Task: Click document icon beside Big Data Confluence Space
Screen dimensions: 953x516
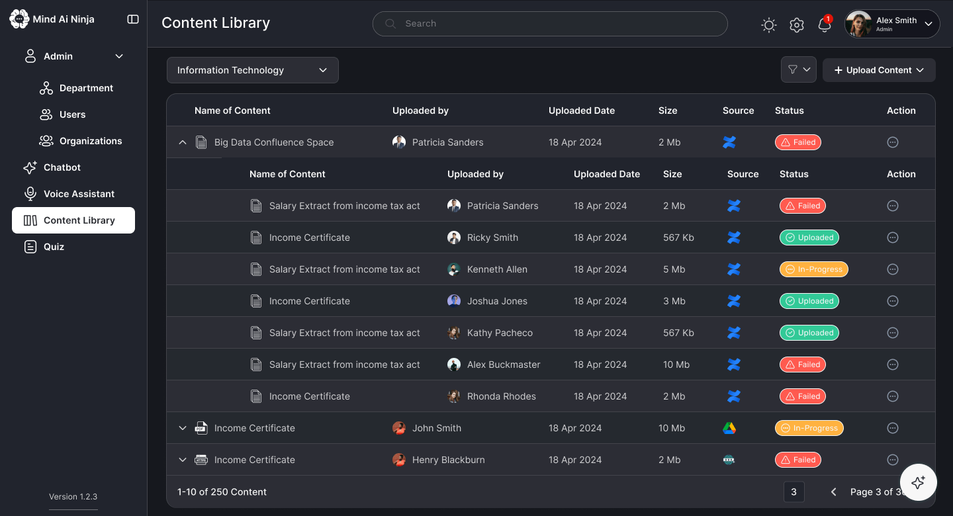Action: click(201, 142)
